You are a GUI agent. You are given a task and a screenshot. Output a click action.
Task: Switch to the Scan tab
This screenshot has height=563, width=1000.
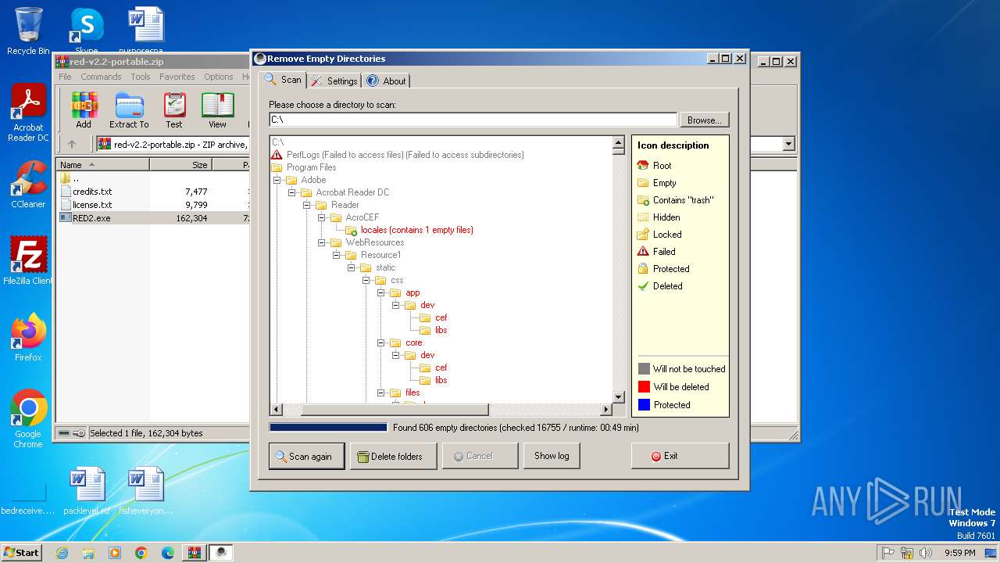click(283, 80)
